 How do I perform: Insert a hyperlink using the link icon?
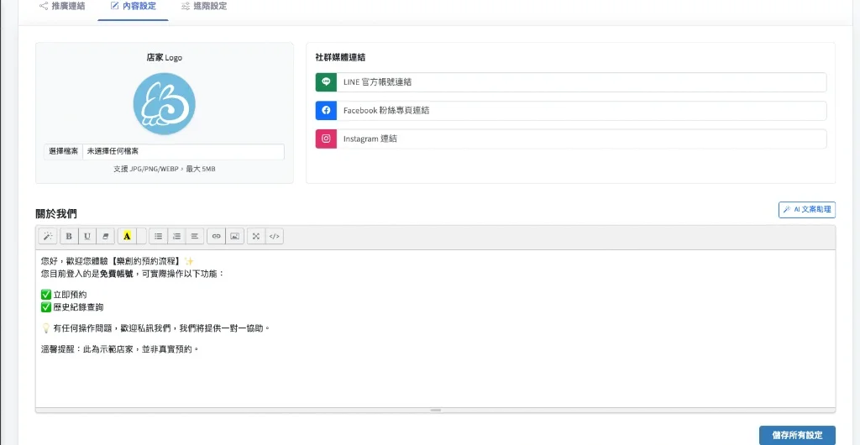point(216,237)
